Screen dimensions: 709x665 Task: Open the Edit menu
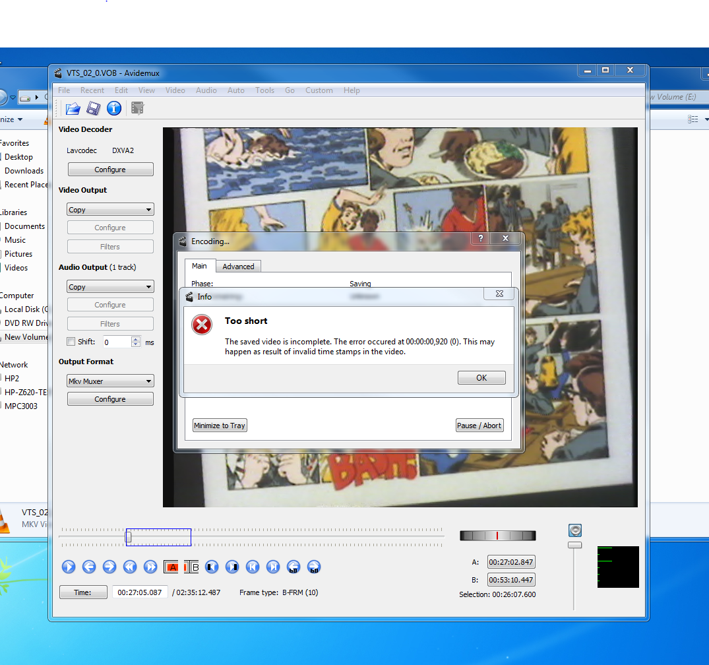pos(121,90)
